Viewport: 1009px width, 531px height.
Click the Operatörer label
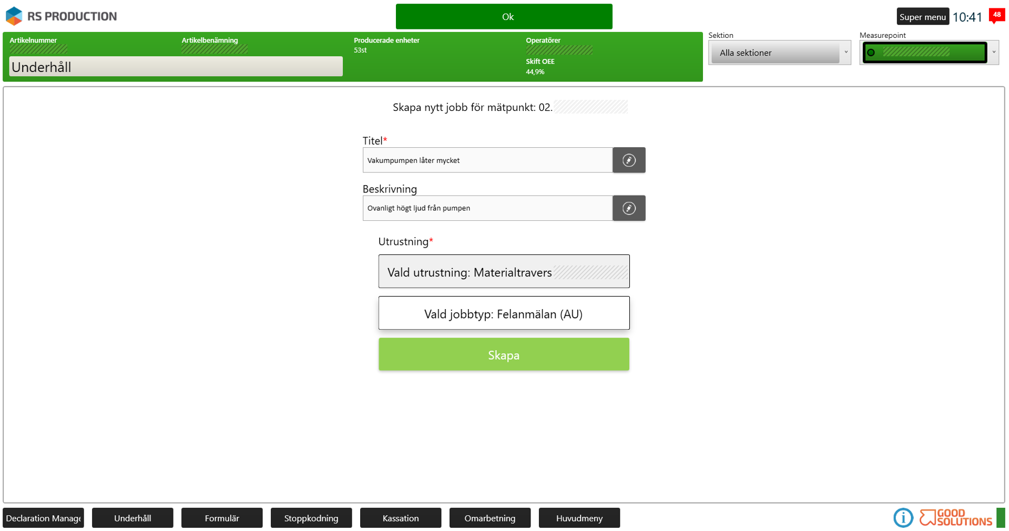[543, 40]
